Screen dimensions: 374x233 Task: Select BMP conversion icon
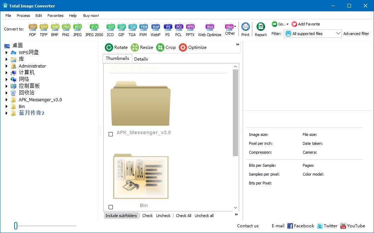(x=55, y=27)
